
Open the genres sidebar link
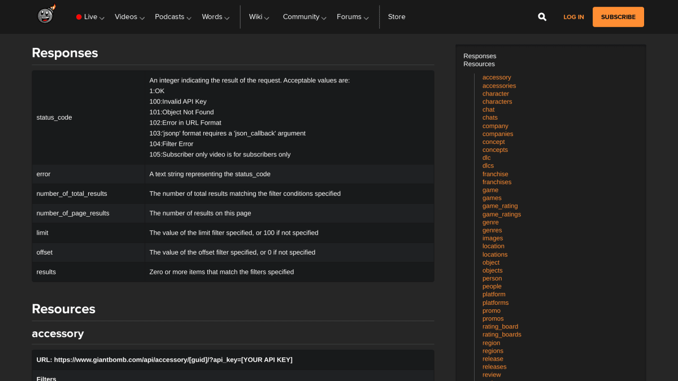[x=492, y=230]
